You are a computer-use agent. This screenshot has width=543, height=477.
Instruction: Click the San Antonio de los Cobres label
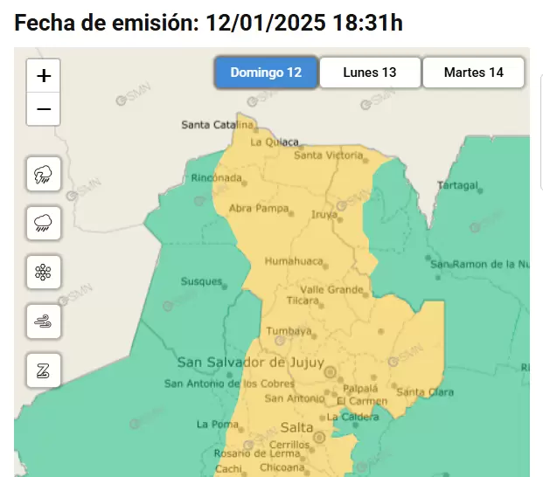pos(229,384)
